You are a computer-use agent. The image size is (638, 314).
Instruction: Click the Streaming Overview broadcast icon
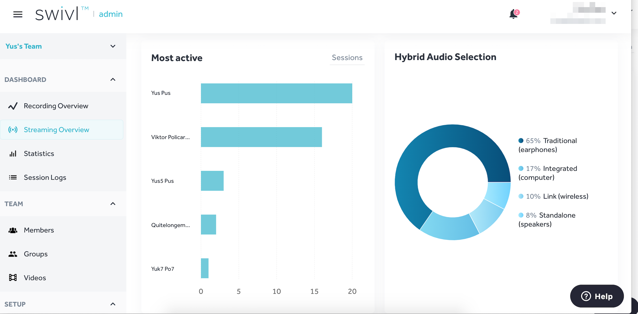coord(13,130)
